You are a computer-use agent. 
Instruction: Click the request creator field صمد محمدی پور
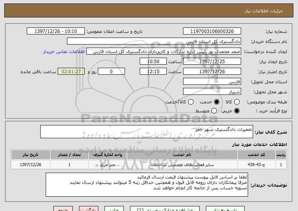click(164, 51)
